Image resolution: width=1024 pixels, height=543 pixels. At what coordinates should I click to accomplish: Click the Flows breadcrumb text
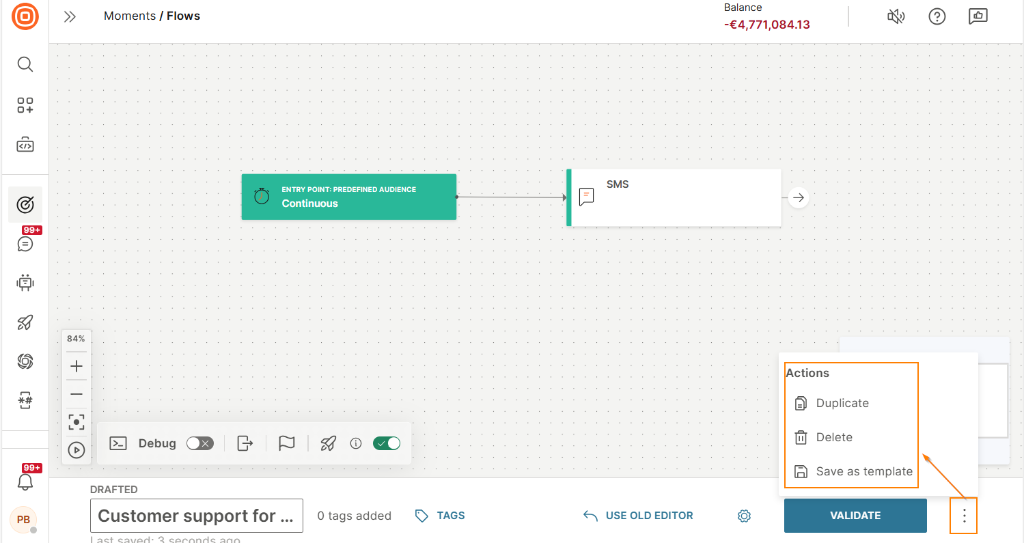(184, 16)
